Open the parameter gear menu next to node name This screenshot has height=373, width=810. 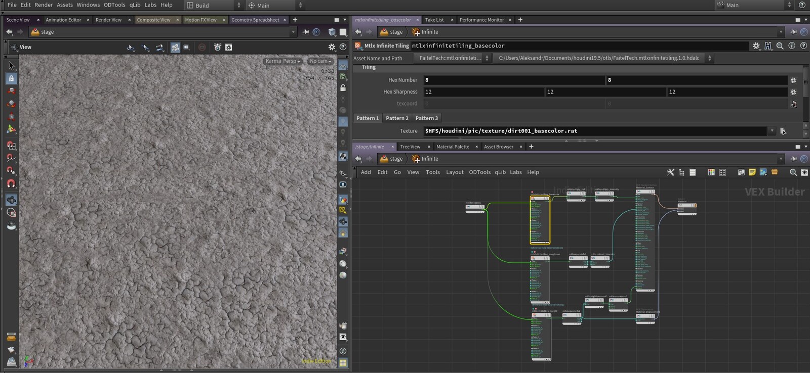tap(756, 45)
